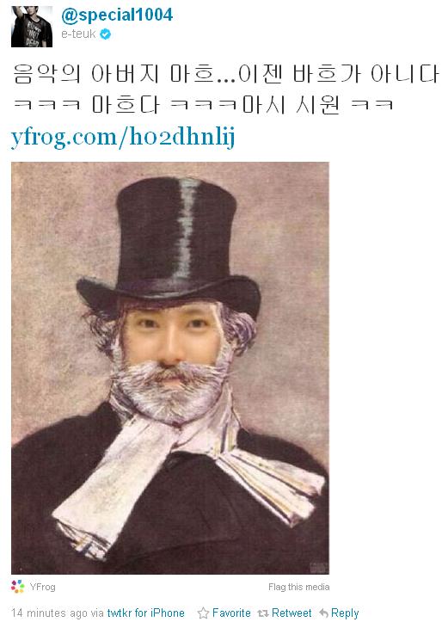448x622 pixels.
Task: Click the Retweet text label
Action: coord(292,613)
